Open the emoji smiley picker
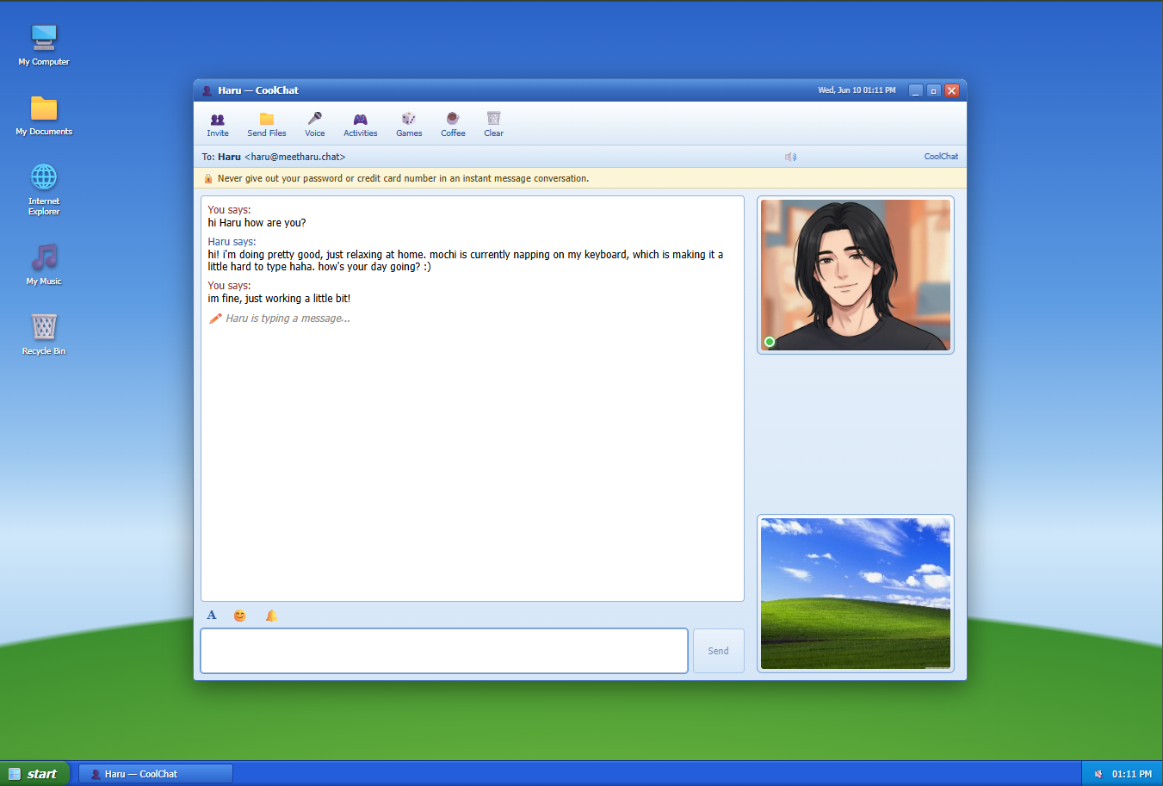Screen dimensions: 1163x786 click(x=240, y=615)
